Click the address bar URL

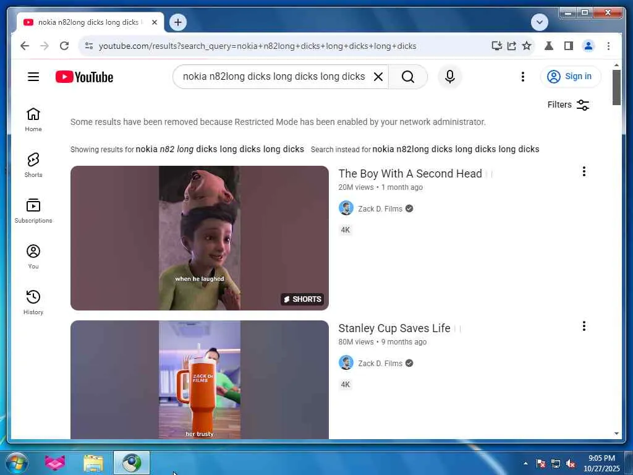coord(258,46)
